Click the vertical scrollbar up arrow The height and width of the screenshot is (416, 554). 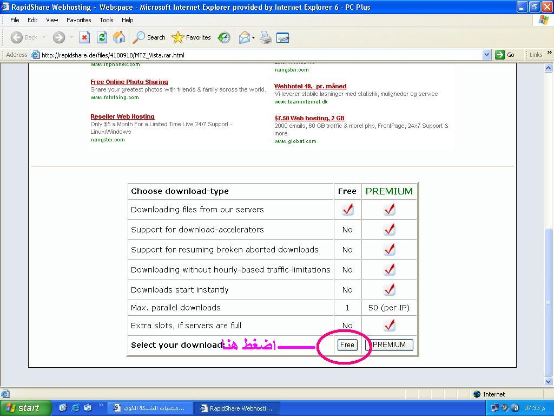549,68
